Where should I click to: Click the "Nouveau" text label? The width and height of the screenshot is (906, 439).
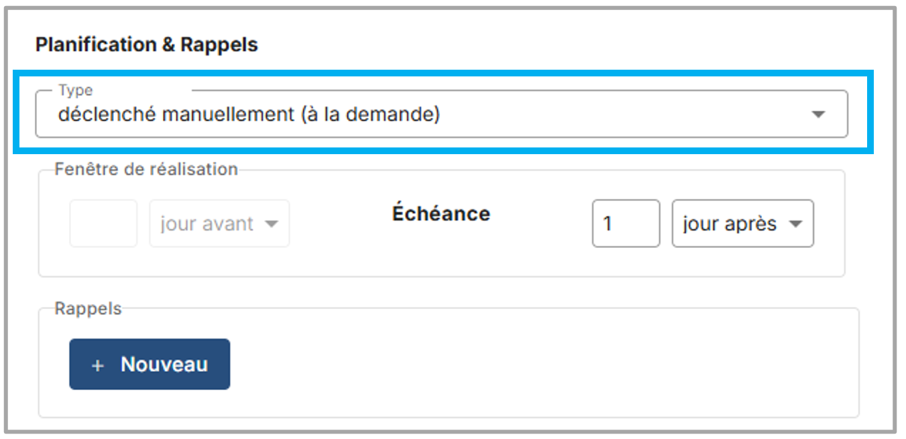pyautogui.click(x=164, y=365)
